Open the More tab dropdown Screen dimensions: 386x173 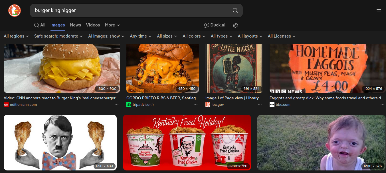click(112, 25)
